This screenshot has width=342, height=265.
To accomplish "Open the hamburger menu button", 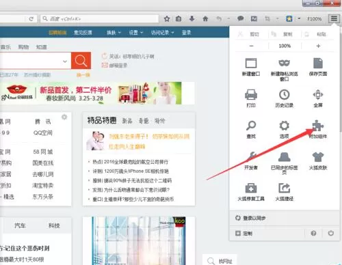I will 334,18.
